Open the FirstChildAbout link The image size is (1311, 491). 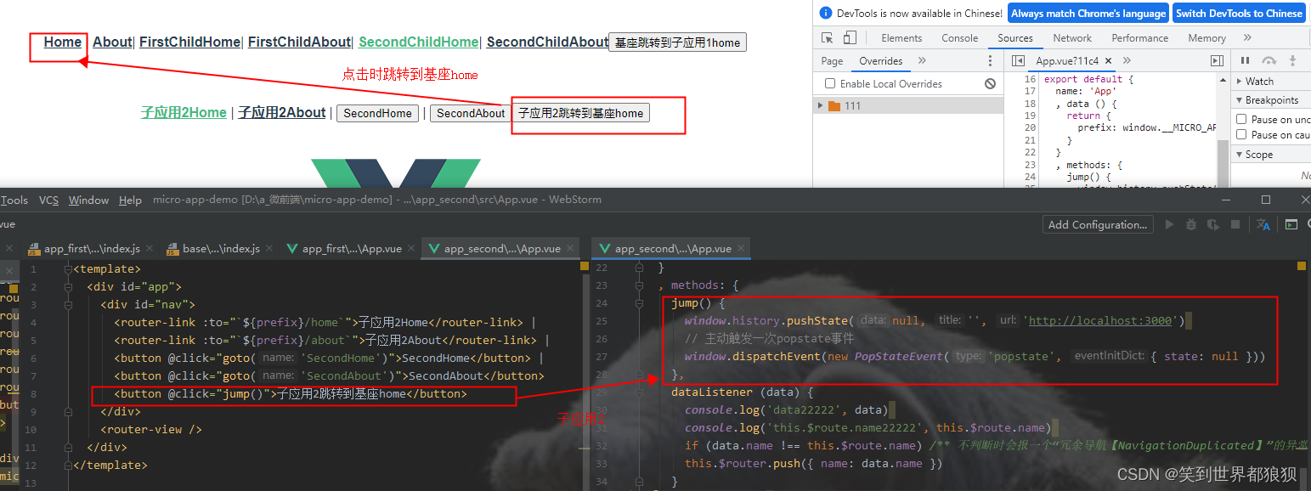(299, 42)
